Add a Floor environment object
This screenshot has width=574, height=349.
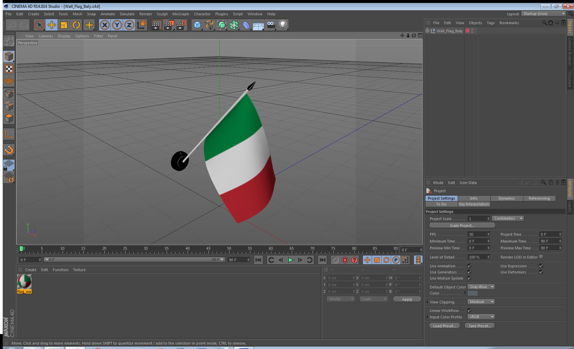[258, 25]
